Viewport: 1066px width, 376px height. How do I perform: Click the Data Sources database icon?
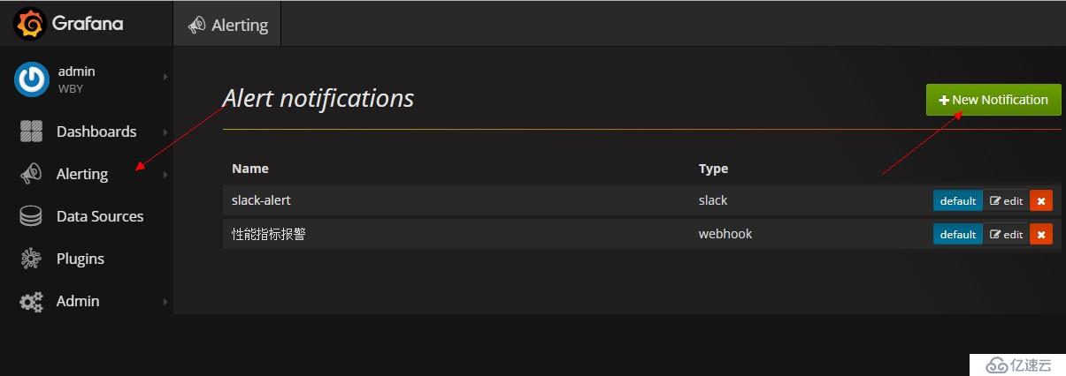(x=31, y=216)
